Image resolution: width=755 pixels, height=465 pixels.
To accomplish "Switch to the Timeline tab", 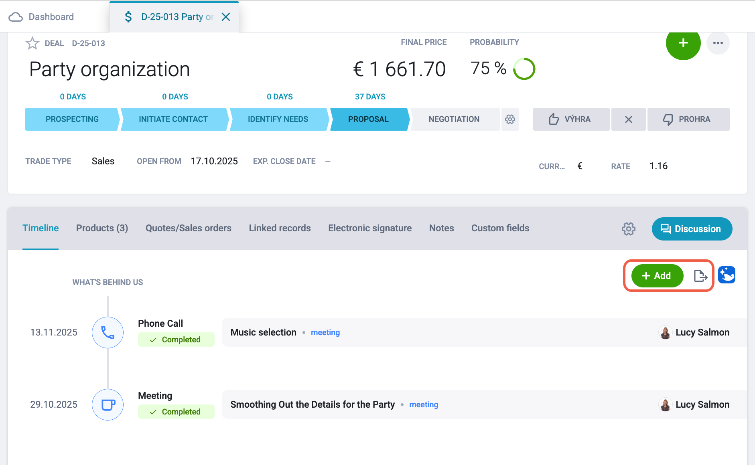I will click(x=41, y=228).
